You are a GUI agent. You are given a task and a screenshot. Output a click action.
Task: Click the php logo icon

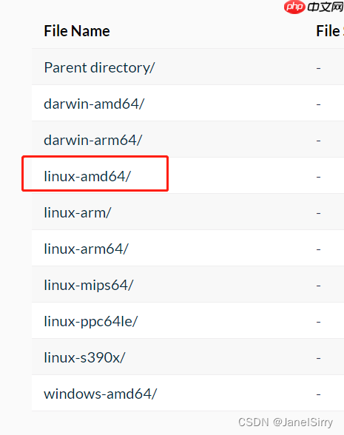tap(294, 7)
